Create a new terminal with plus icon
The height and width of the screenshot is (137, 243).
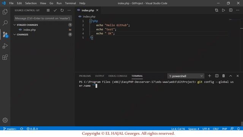tap(210, 76)
